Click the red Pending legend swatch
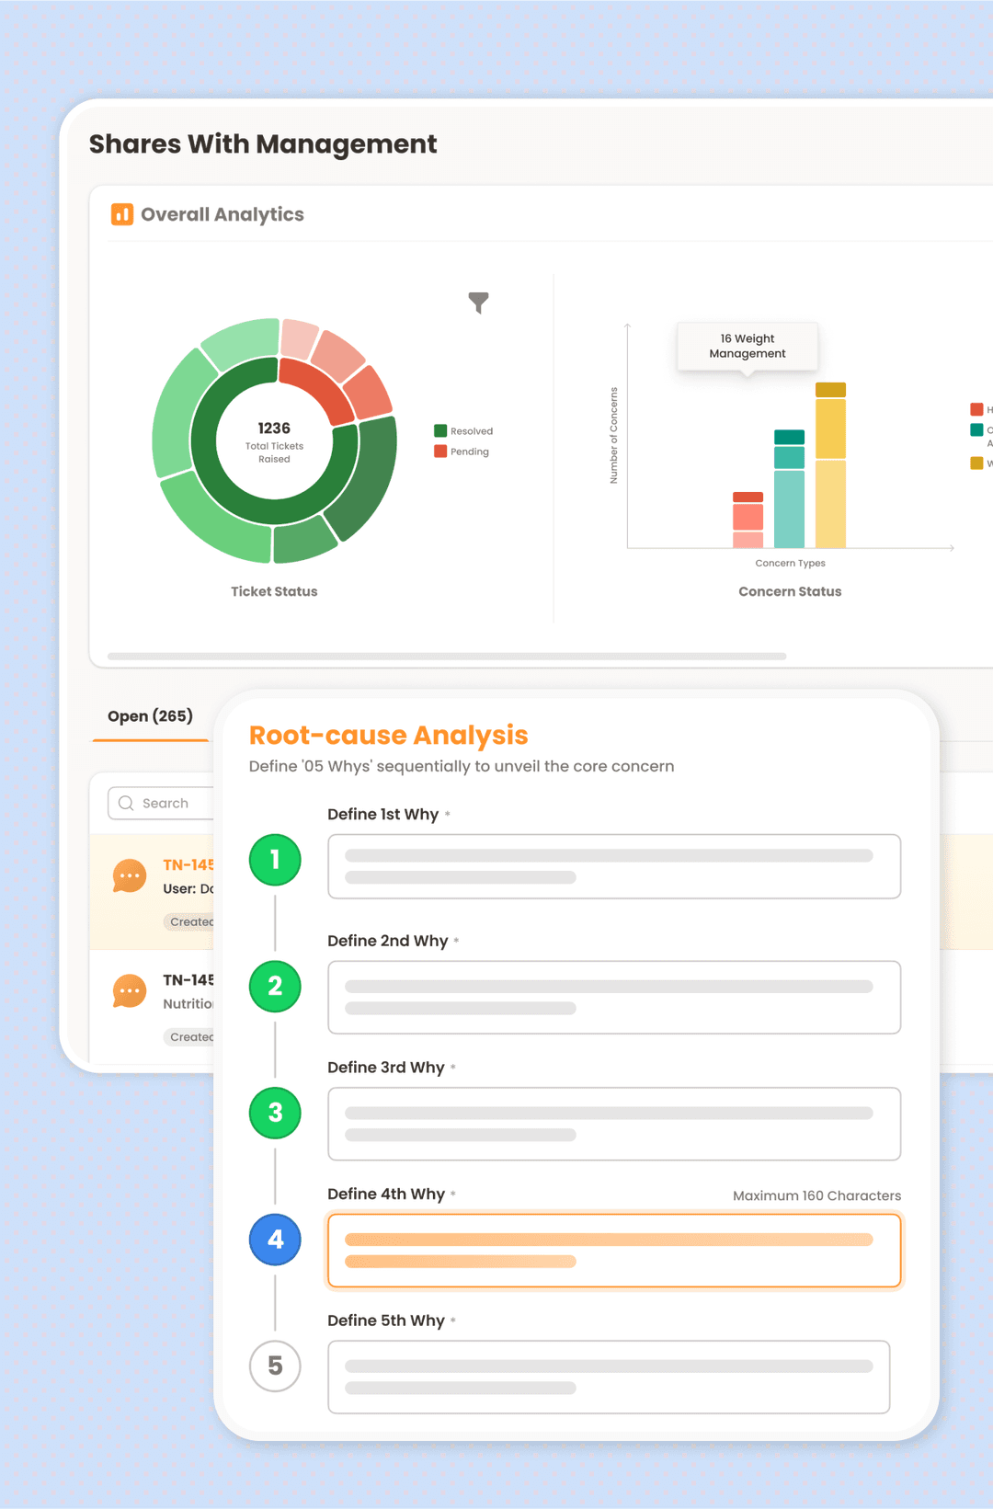 (x=440, y=452)
